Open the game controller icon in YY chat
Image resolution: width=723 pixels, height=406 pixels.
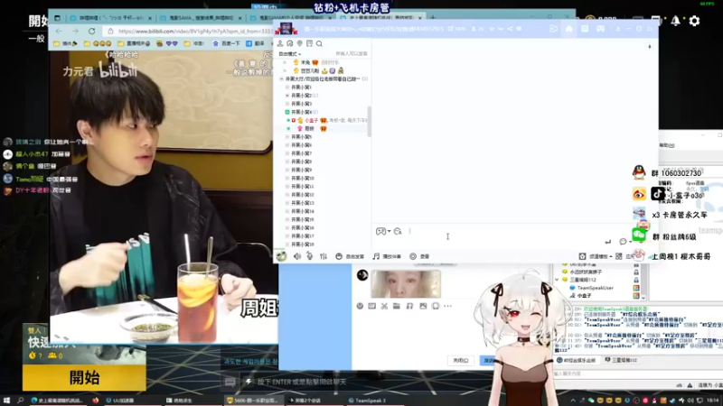click(380, 231)
